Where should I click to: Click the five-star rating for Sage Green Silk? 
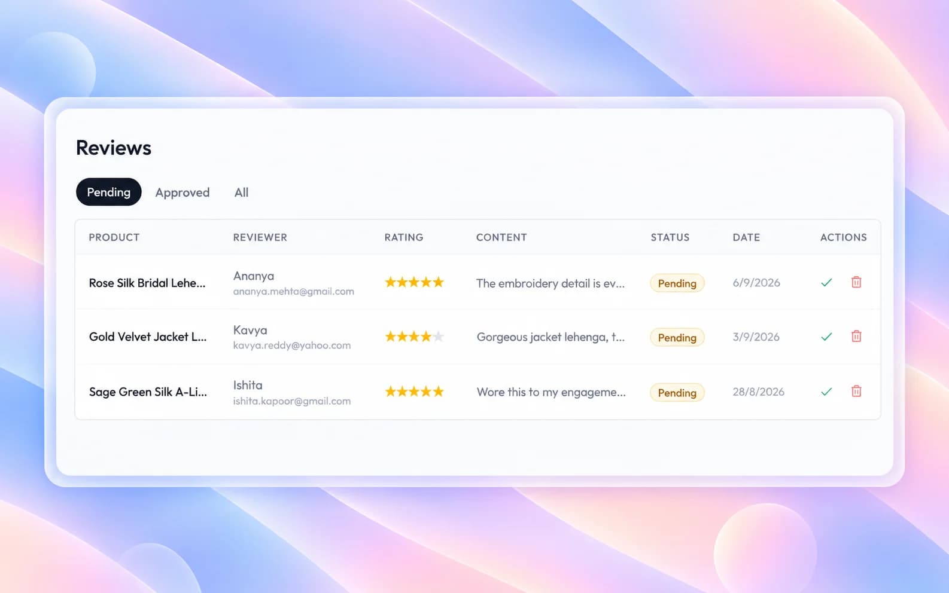click(x=414, y=392)
